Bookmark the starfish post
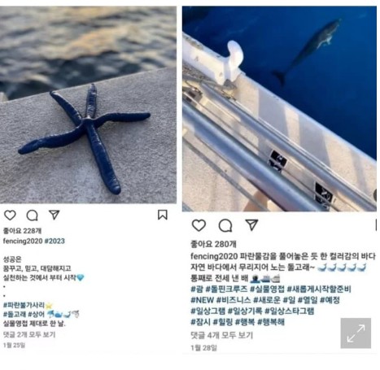Viewport: 380px width, 370px height. [x=163, y=215]
